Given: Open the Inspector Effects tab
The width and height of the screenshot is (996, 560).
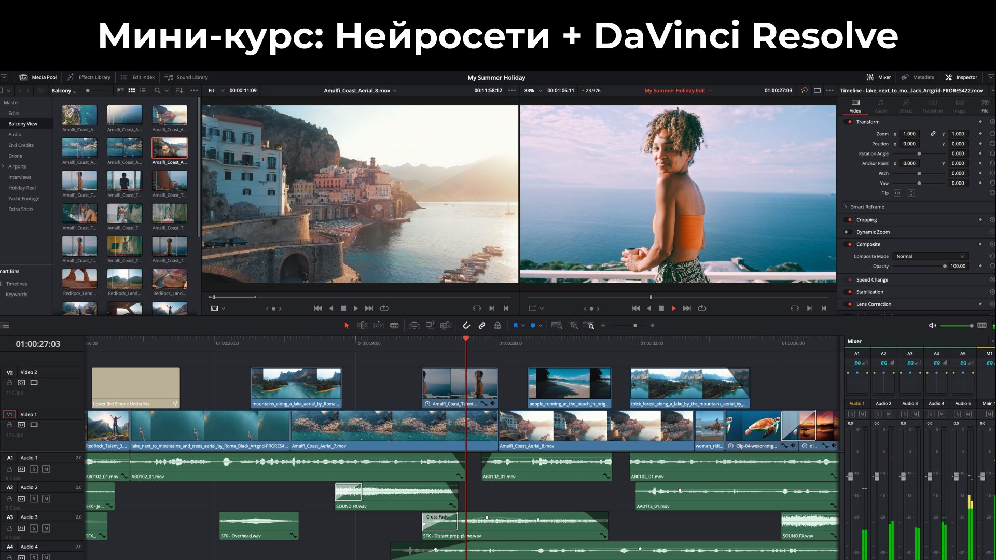Looking at the screenshot, I should click(x=906, y=106).
